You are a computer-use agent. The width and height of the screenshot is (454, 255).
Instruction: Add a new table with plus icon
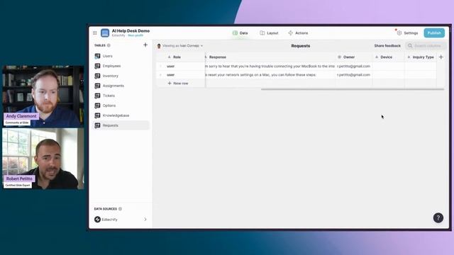(145, 45)
